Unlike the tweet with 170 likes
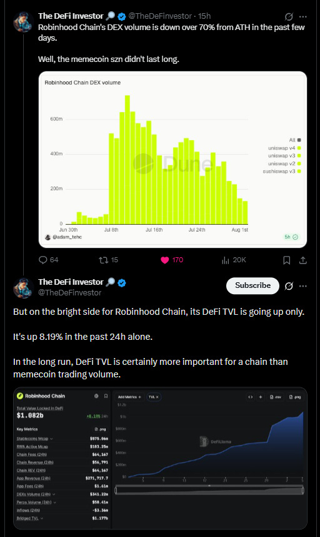The image size is (320, 537). pyautogui.click(x=165, y=260)
